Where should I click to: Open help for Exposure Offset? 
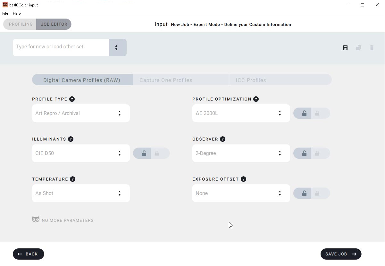tap(243, 179)
